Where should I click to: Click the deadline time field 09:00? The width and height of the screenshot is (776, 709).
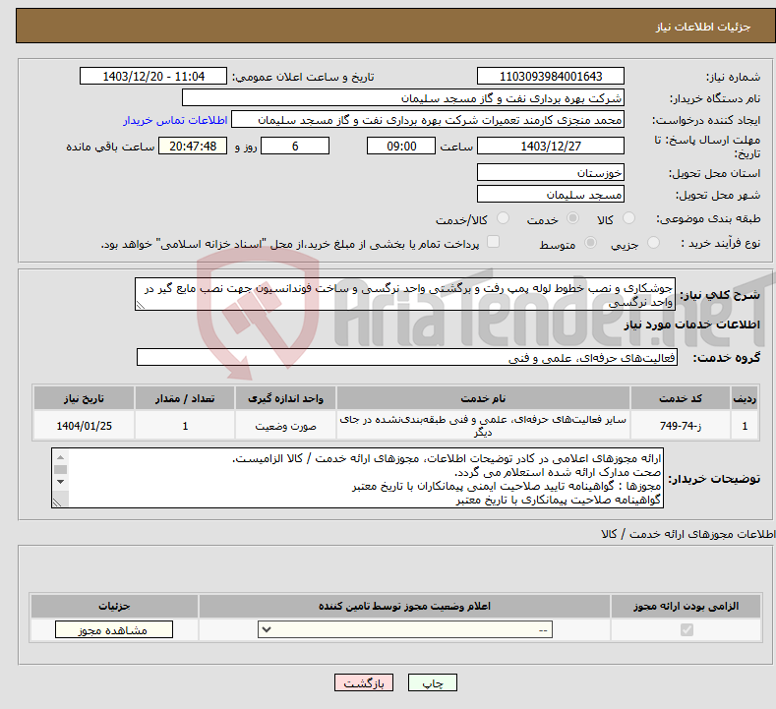pos(401,146)
